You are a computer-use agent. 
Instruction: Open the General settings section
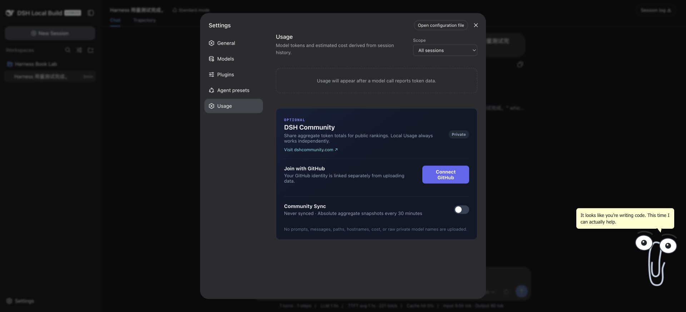click(x=233, y=43)
